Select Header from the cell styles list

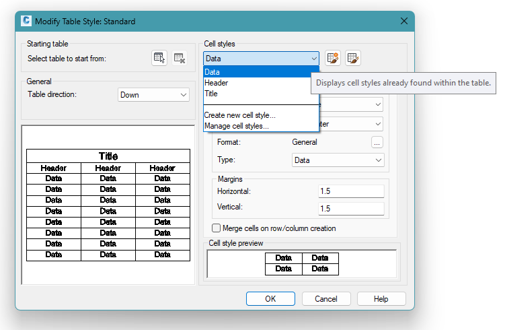(216, 83)
